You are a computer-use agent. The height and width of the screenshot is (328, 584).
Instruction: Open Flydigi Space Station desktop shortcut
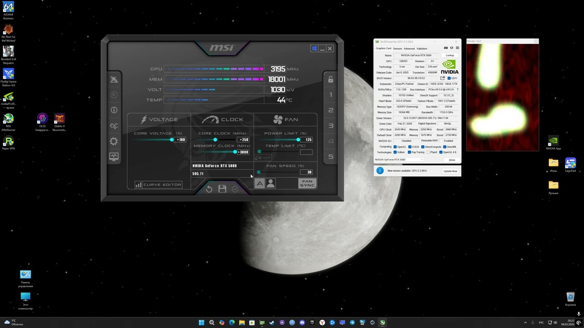tap(8, 77)
